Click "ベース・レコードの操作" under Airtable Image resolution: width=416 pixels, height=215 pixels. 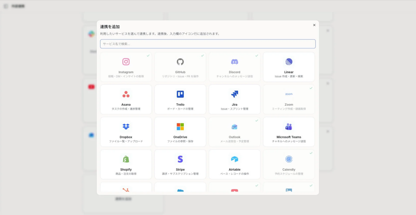pyautogui.click(x=235, y=174)
